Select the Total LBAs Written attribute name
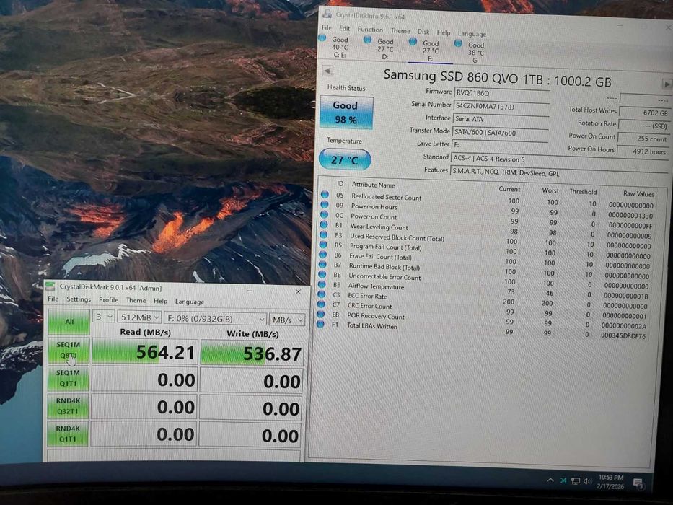This screenshot has height=505, width=673. point(371,326)
